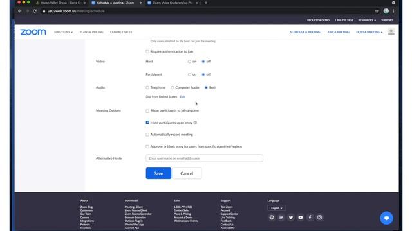The image size is (412, 231).
Task: Check Require authentication to join
Action: pos(147,51)
